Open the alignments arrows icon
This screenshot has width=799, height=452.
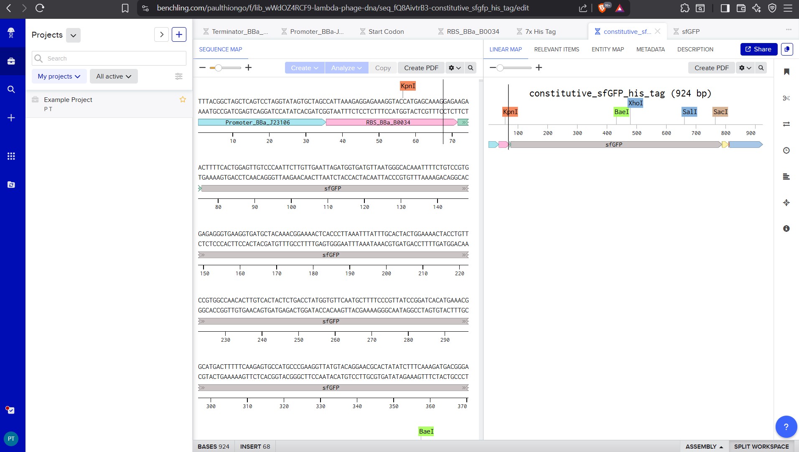(786, 124)
